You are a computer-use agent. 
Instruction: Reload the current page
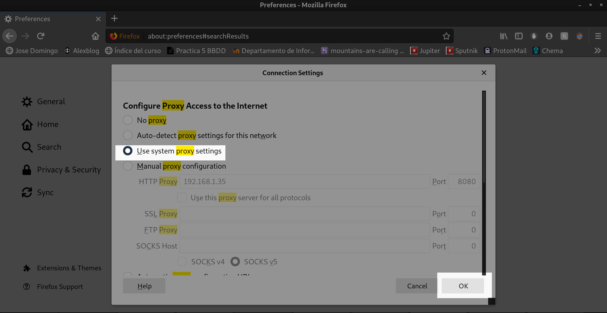coord(41,36)
